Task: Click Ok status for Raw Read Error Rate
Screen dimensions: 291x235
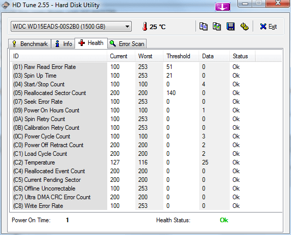Action: (x=236, y=67)
